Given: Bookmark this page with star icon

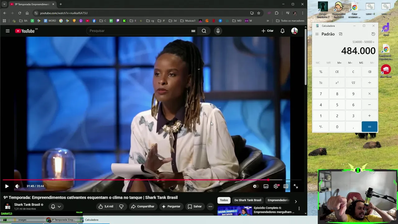Looking at the screenshot, I should pos(258,13).
